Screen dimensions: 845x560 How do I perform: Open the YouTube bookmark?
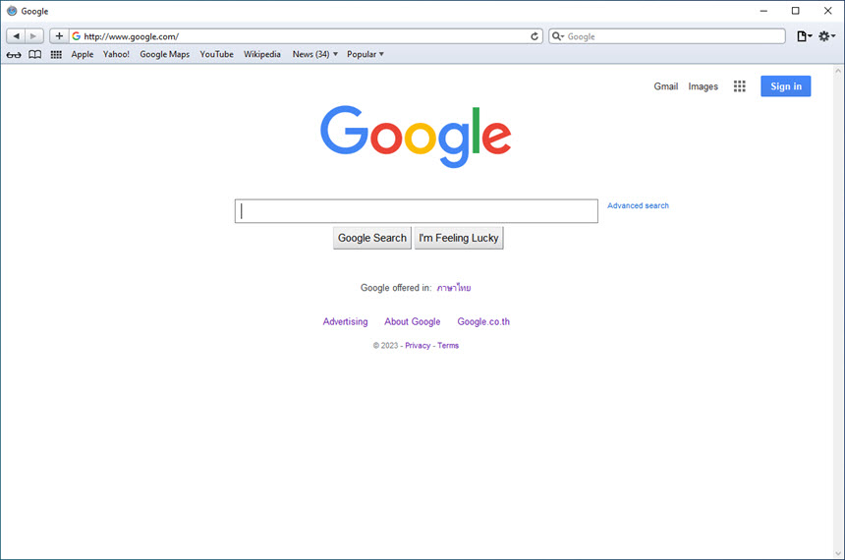tap(216, 54)
